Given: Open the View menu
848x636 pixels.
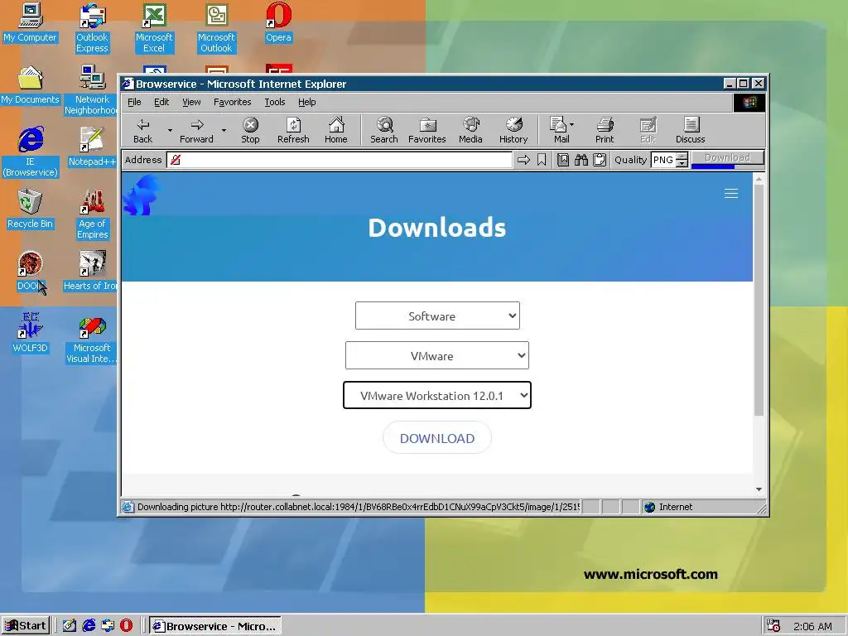Looking at the screenshot, I should (191, 102).
